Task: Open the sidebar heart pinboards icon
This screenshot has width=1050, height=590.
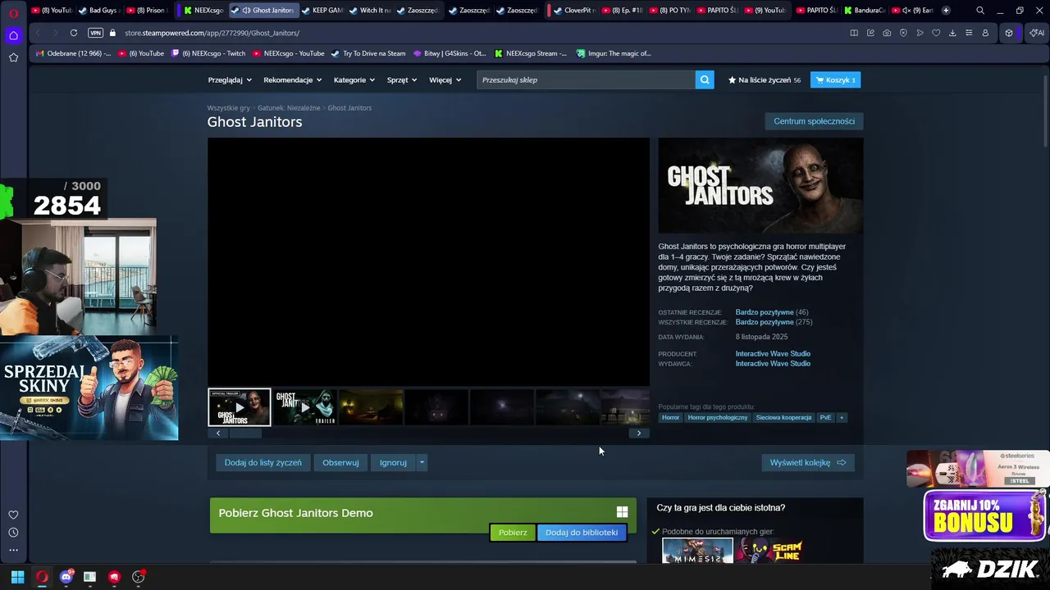Action: coord(13,515)
